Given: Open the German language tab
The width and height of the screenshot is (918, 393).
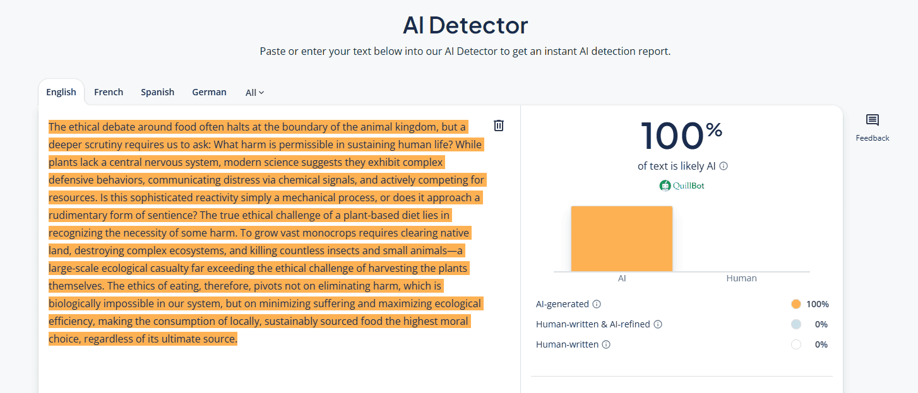Looking at the screenshot, I should click(209, 92).
